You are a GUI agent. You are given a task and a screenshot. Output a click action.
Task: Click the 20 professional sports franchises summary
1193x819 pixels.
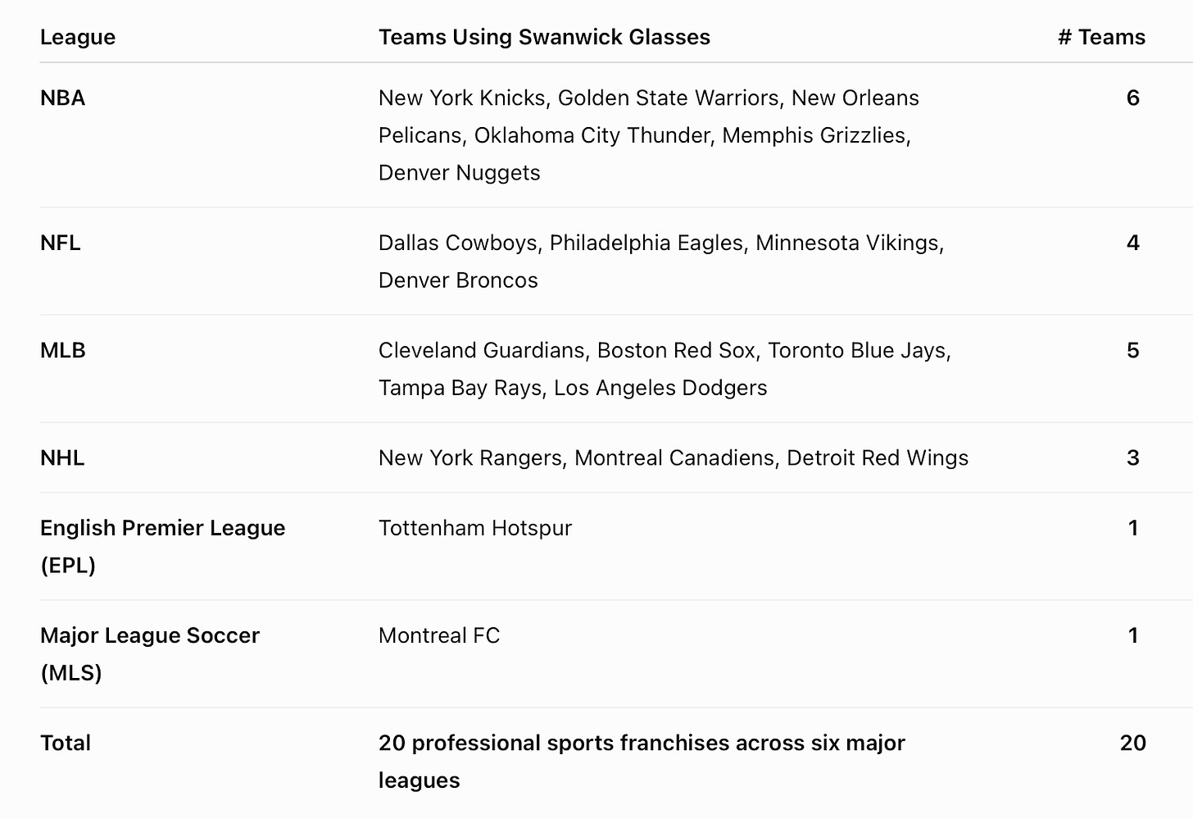click(x=642, y=762)
